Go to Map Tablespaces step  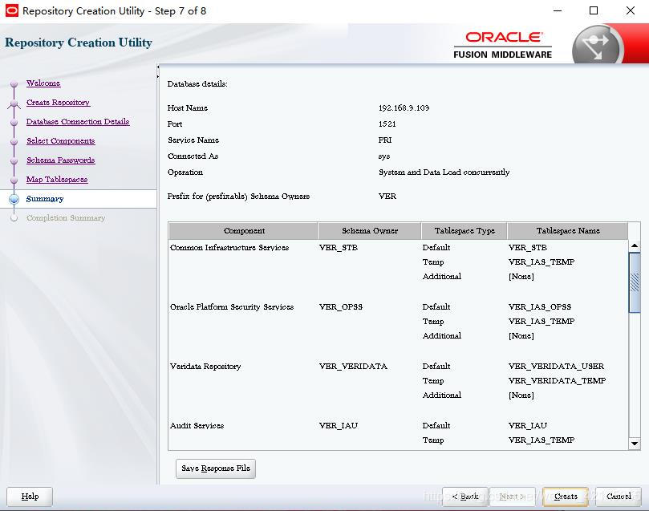[x=57, y=179]
